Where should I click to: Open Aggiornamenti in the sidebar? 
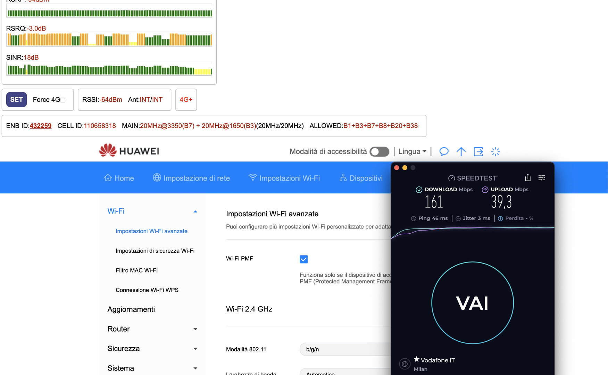pos(131,309)
